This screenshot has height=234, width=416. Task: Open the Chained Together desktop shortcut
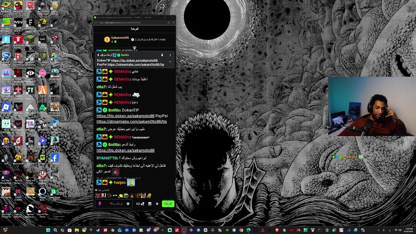[43, 175]
